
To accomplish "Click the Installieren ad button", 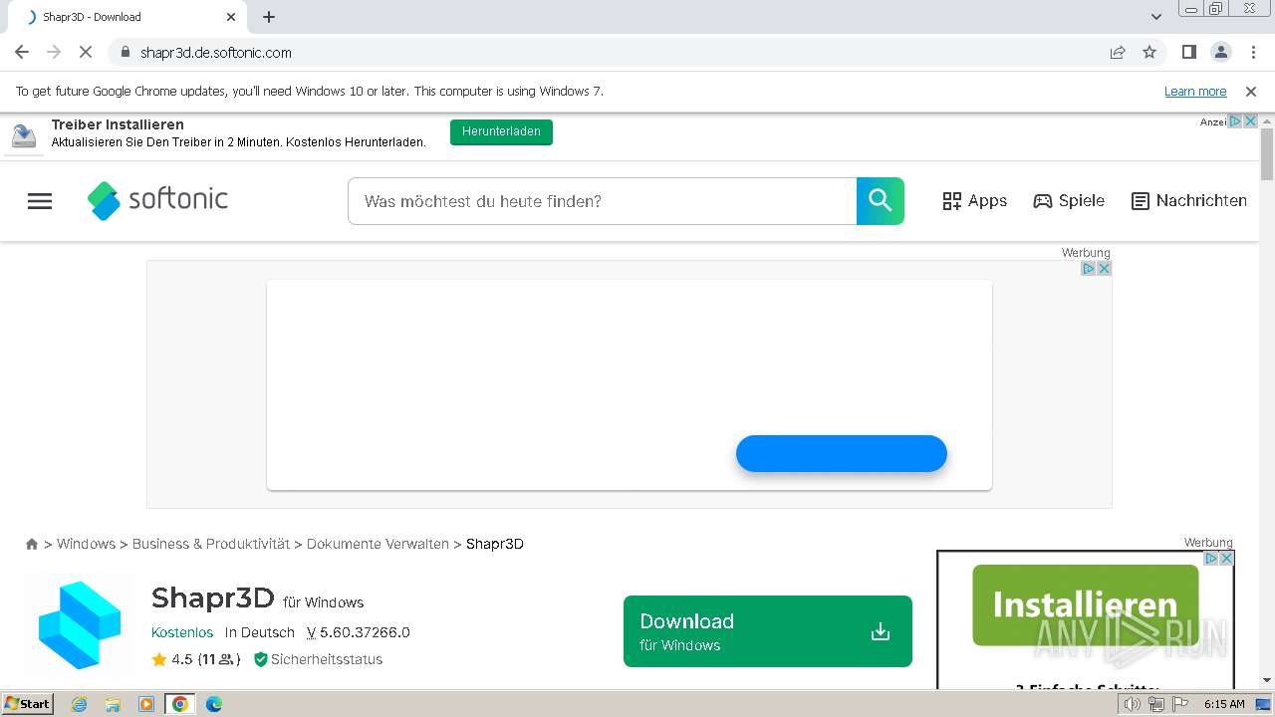I will (1085, 604).
